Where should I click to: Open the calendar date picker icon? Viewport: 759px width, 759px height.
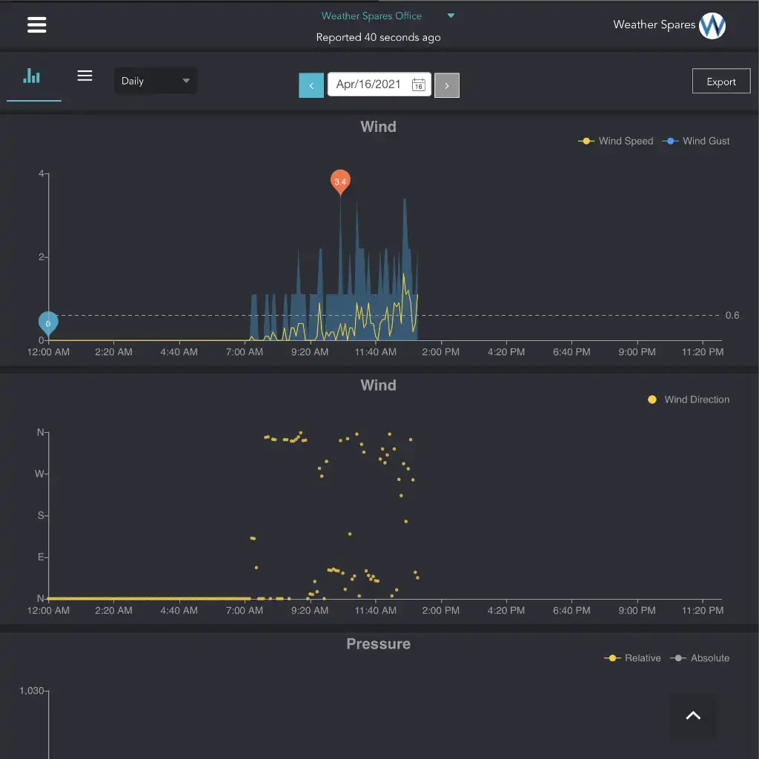(418, 84)
